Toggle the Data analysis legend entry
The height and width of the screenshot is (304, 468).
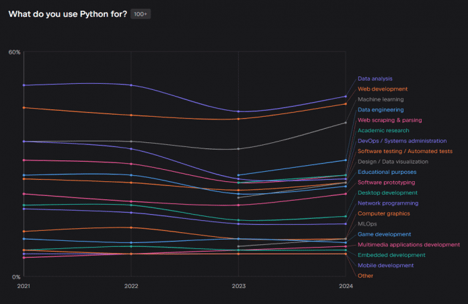tap(375, 79)
